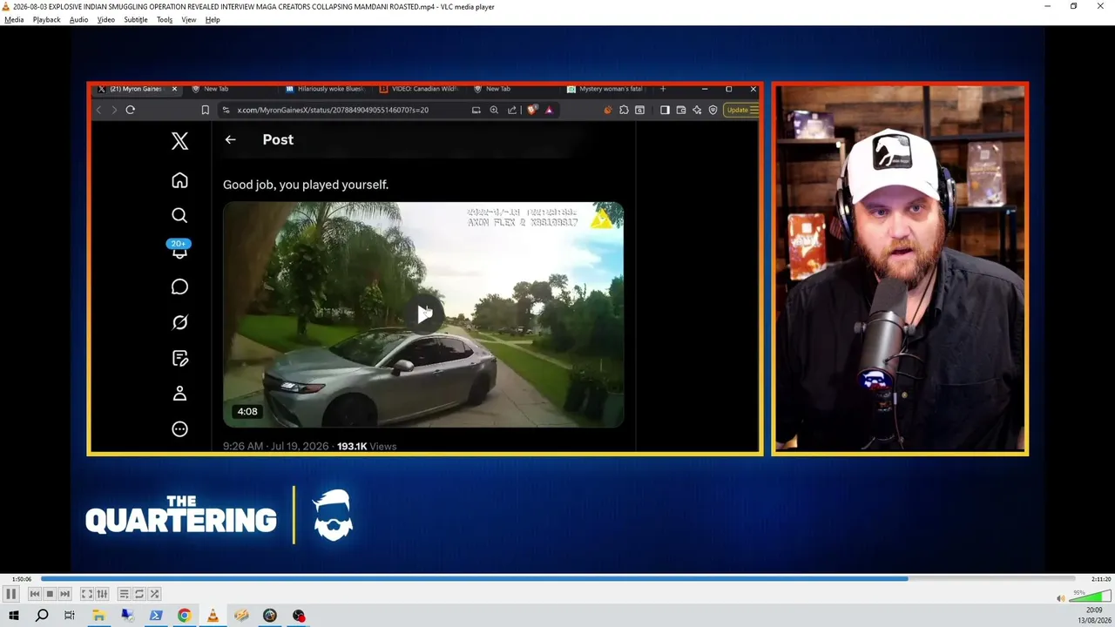Viewport: 1115px width, 627px height.
Task: Open the Playback menu
Action: coord(47,19)
